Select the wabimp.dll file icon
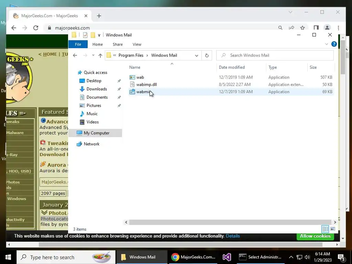Image resolution: width=352 pixels, height=264 pixels. [x=132, y=85]
